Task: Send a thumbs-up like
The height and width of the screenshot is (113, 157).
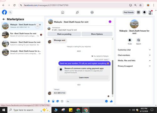Action: click(x=111, y=101)
